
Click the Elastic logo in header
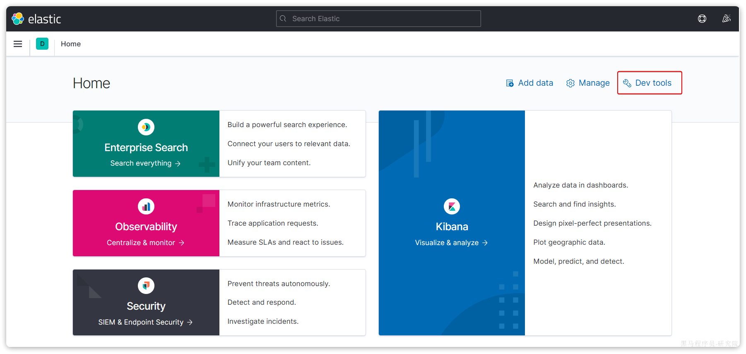(36, 19)
